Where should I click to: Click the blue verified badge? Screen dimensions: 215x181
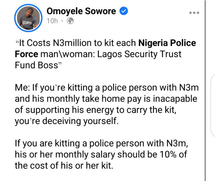coord(123,11)
